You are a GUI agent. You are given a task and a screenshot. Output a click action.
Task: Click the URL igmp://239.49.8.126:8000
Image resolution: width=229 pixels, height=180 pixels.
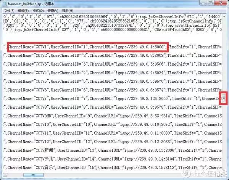coord(142,98)
